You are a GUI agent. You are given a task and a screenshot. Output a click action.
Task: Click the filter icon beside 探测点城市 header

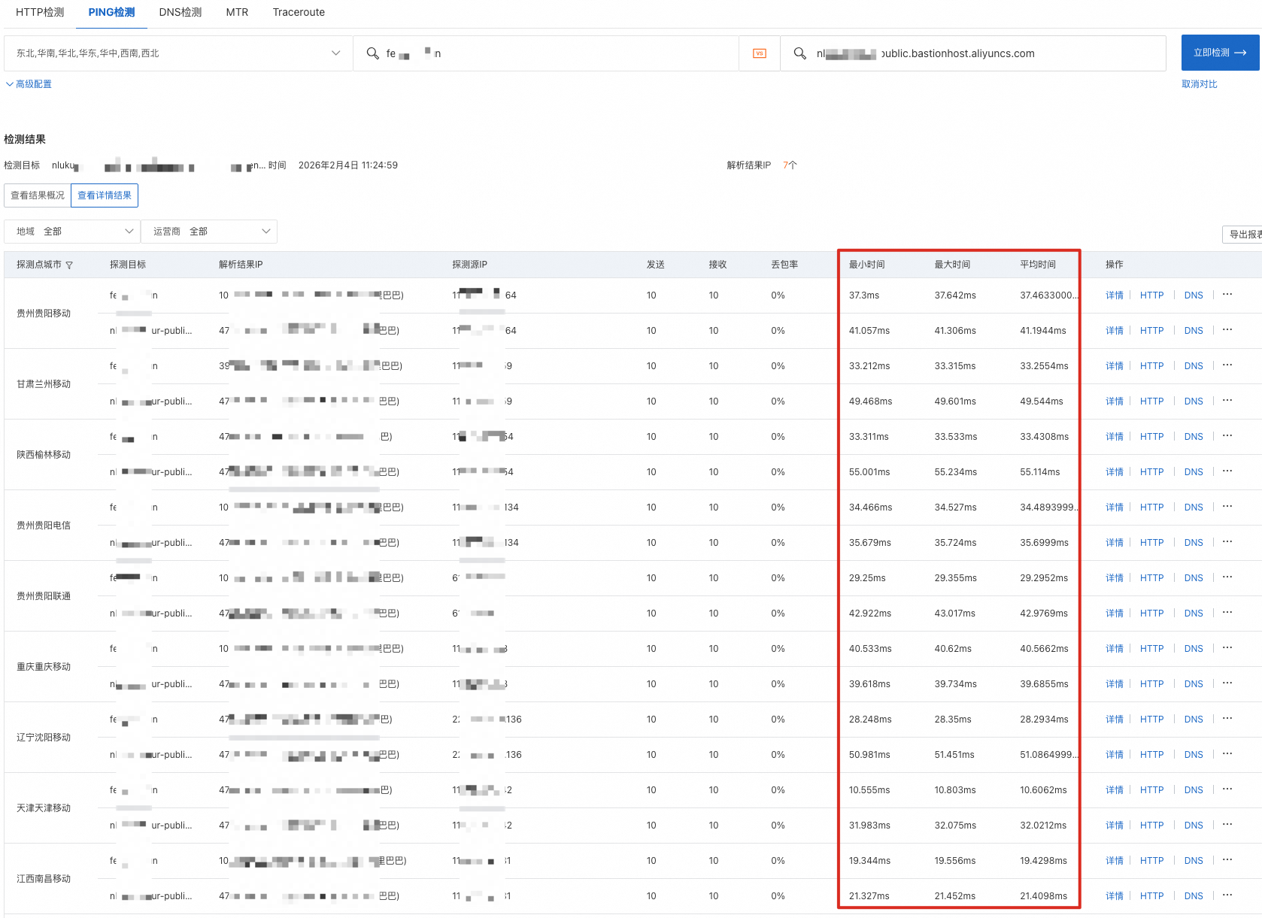click(69, 265)
